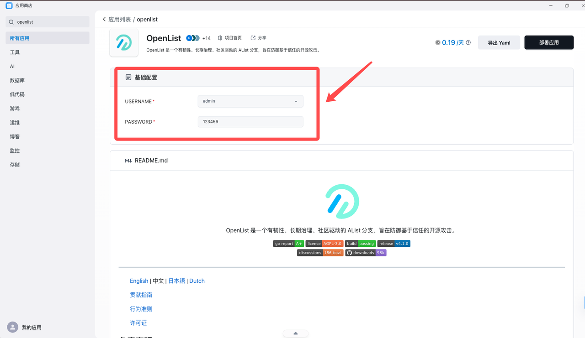Click the OpenList logo thumbnail

coord(123,42)
